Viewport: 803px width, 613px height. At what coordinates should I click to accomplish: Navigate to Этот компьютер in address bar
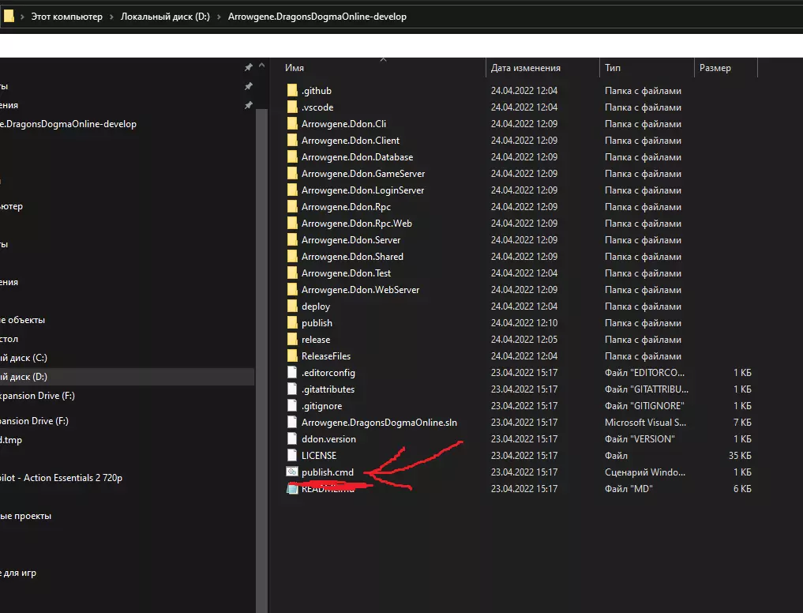click(66, 17)
